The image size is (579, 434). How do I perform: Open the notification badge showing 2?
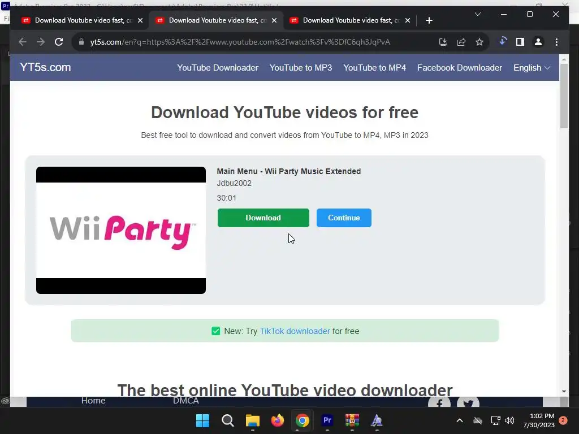pyautogui.click(x=563, y=420)
